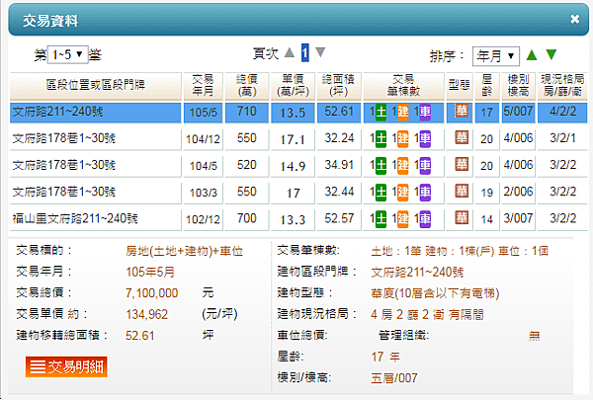
Task: Click purple 車 parking icon in 104/12 row
Action: point(425,139)
